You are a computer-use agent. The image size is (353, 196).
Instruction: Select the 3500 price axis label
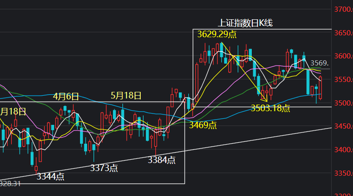tap(344, 103)
